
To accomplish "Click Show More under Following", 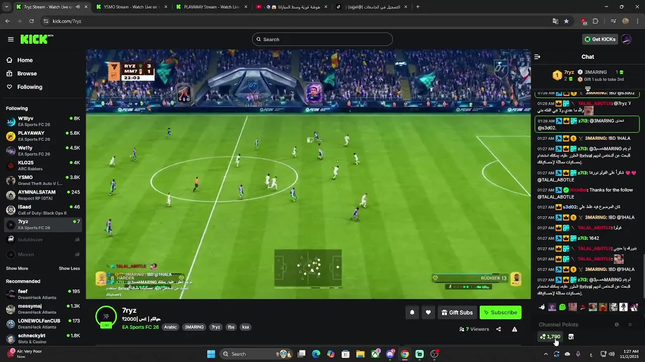I will (x=17, y=268).
